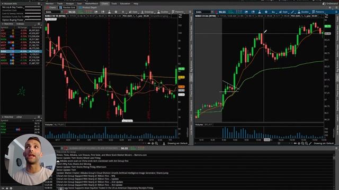Open the left chart Patterns menu
Image resolution: width=339 pixels, height=190 pixels.
coord(178,12)
